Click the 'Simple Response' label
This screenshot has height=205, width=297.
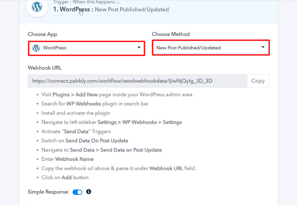tap(48, 192)
